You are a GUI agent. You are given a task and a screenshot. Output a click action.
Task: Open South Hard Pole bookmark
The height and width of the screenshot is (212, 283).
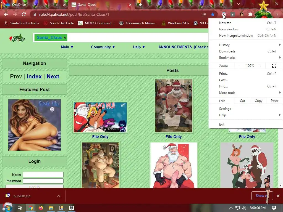coord(59,23)
